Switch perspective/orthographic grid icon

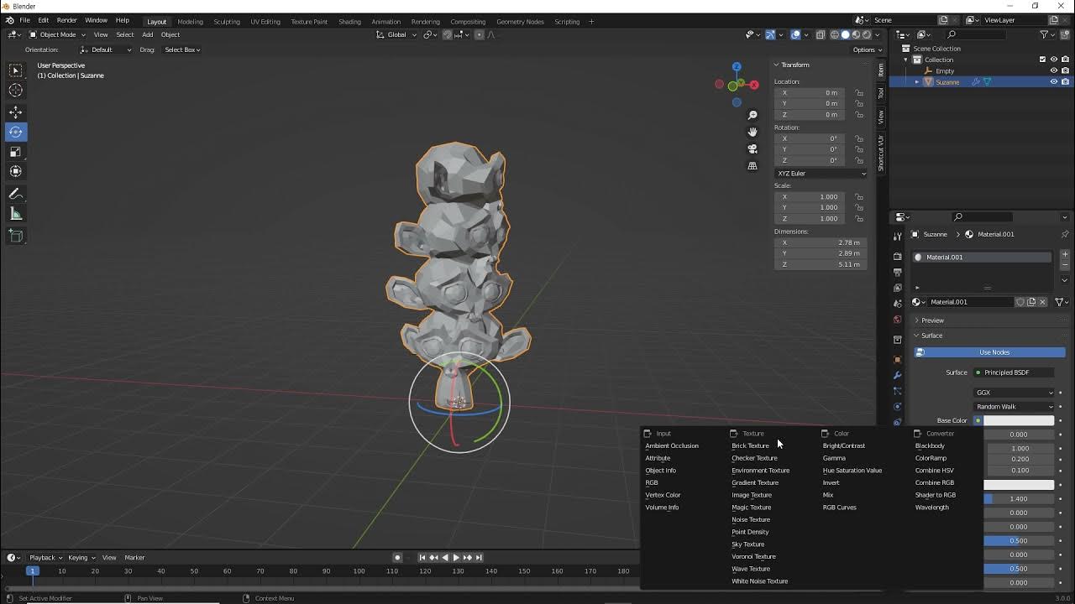(x=752, y=165)
